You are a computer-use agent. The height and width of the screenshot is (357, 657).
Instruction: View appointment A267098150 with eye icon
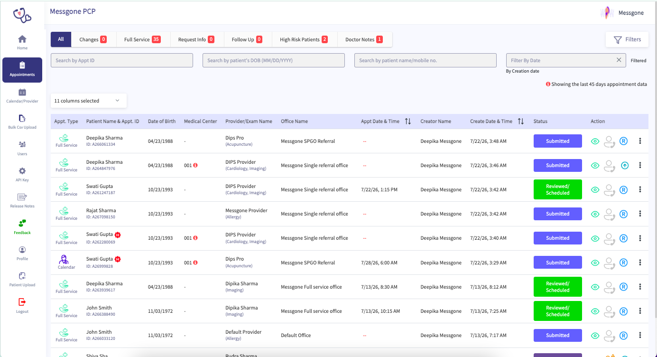[595, 214]
